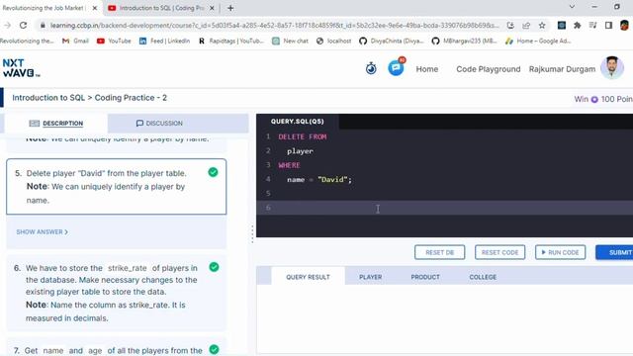Click the DELETE FROM line in editor

tap(303, 136)
